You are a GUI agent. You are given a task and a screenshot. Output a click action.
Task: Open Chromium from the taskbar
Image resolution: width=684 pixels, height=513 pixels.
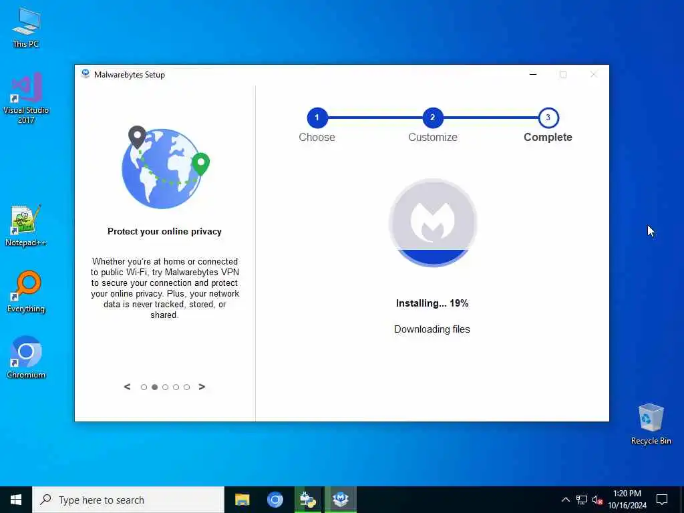[275, 500]
